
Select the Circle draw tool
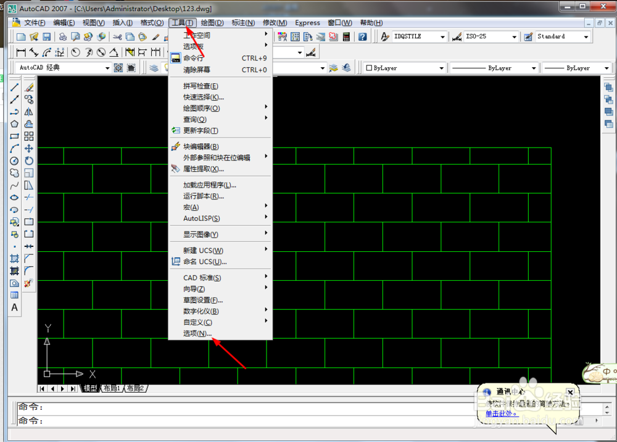point(15,161)
